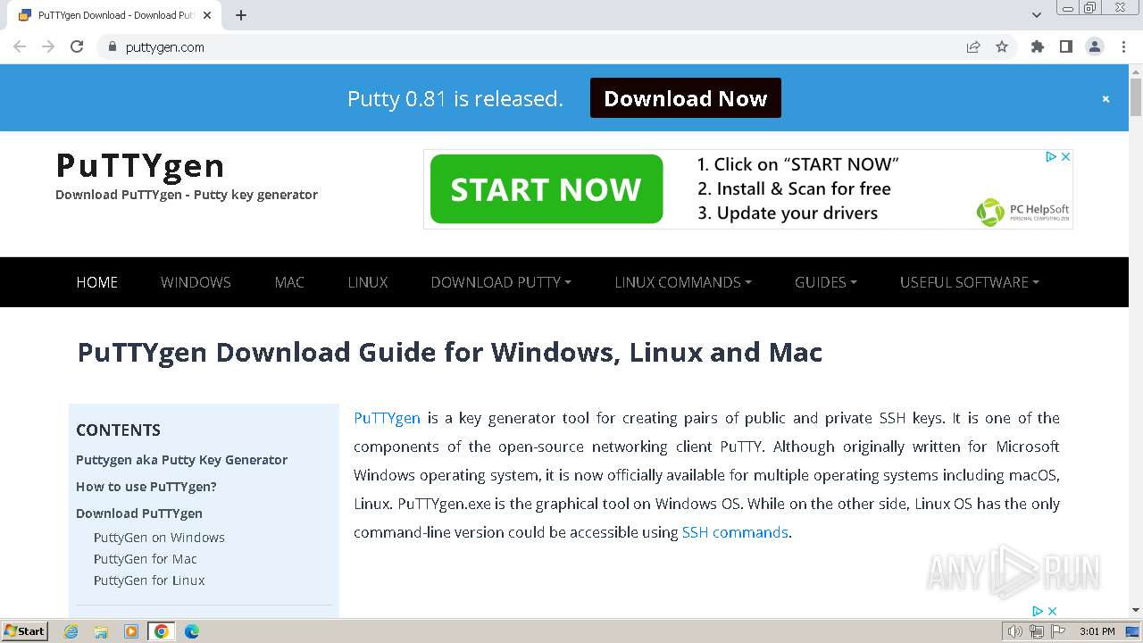This screenshot has height=643, width=1143.
Task: Close the PC HelpSoft ad
Action: pos(1065,156)
